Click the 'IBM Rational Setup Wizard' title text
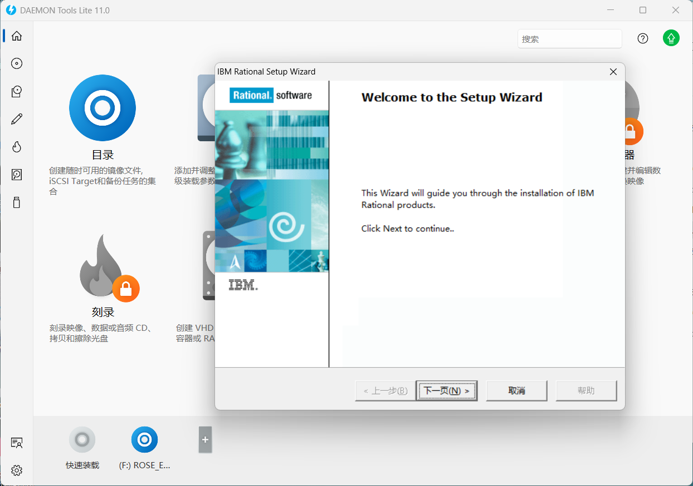 [x=266, y=72]
